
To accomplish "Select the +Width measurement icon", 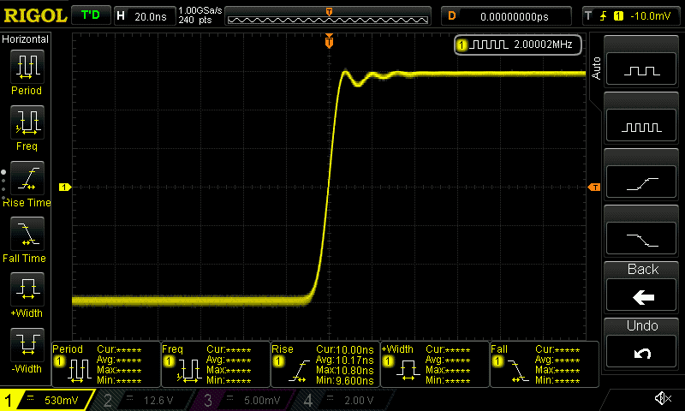I will click(x=27, y=289).
